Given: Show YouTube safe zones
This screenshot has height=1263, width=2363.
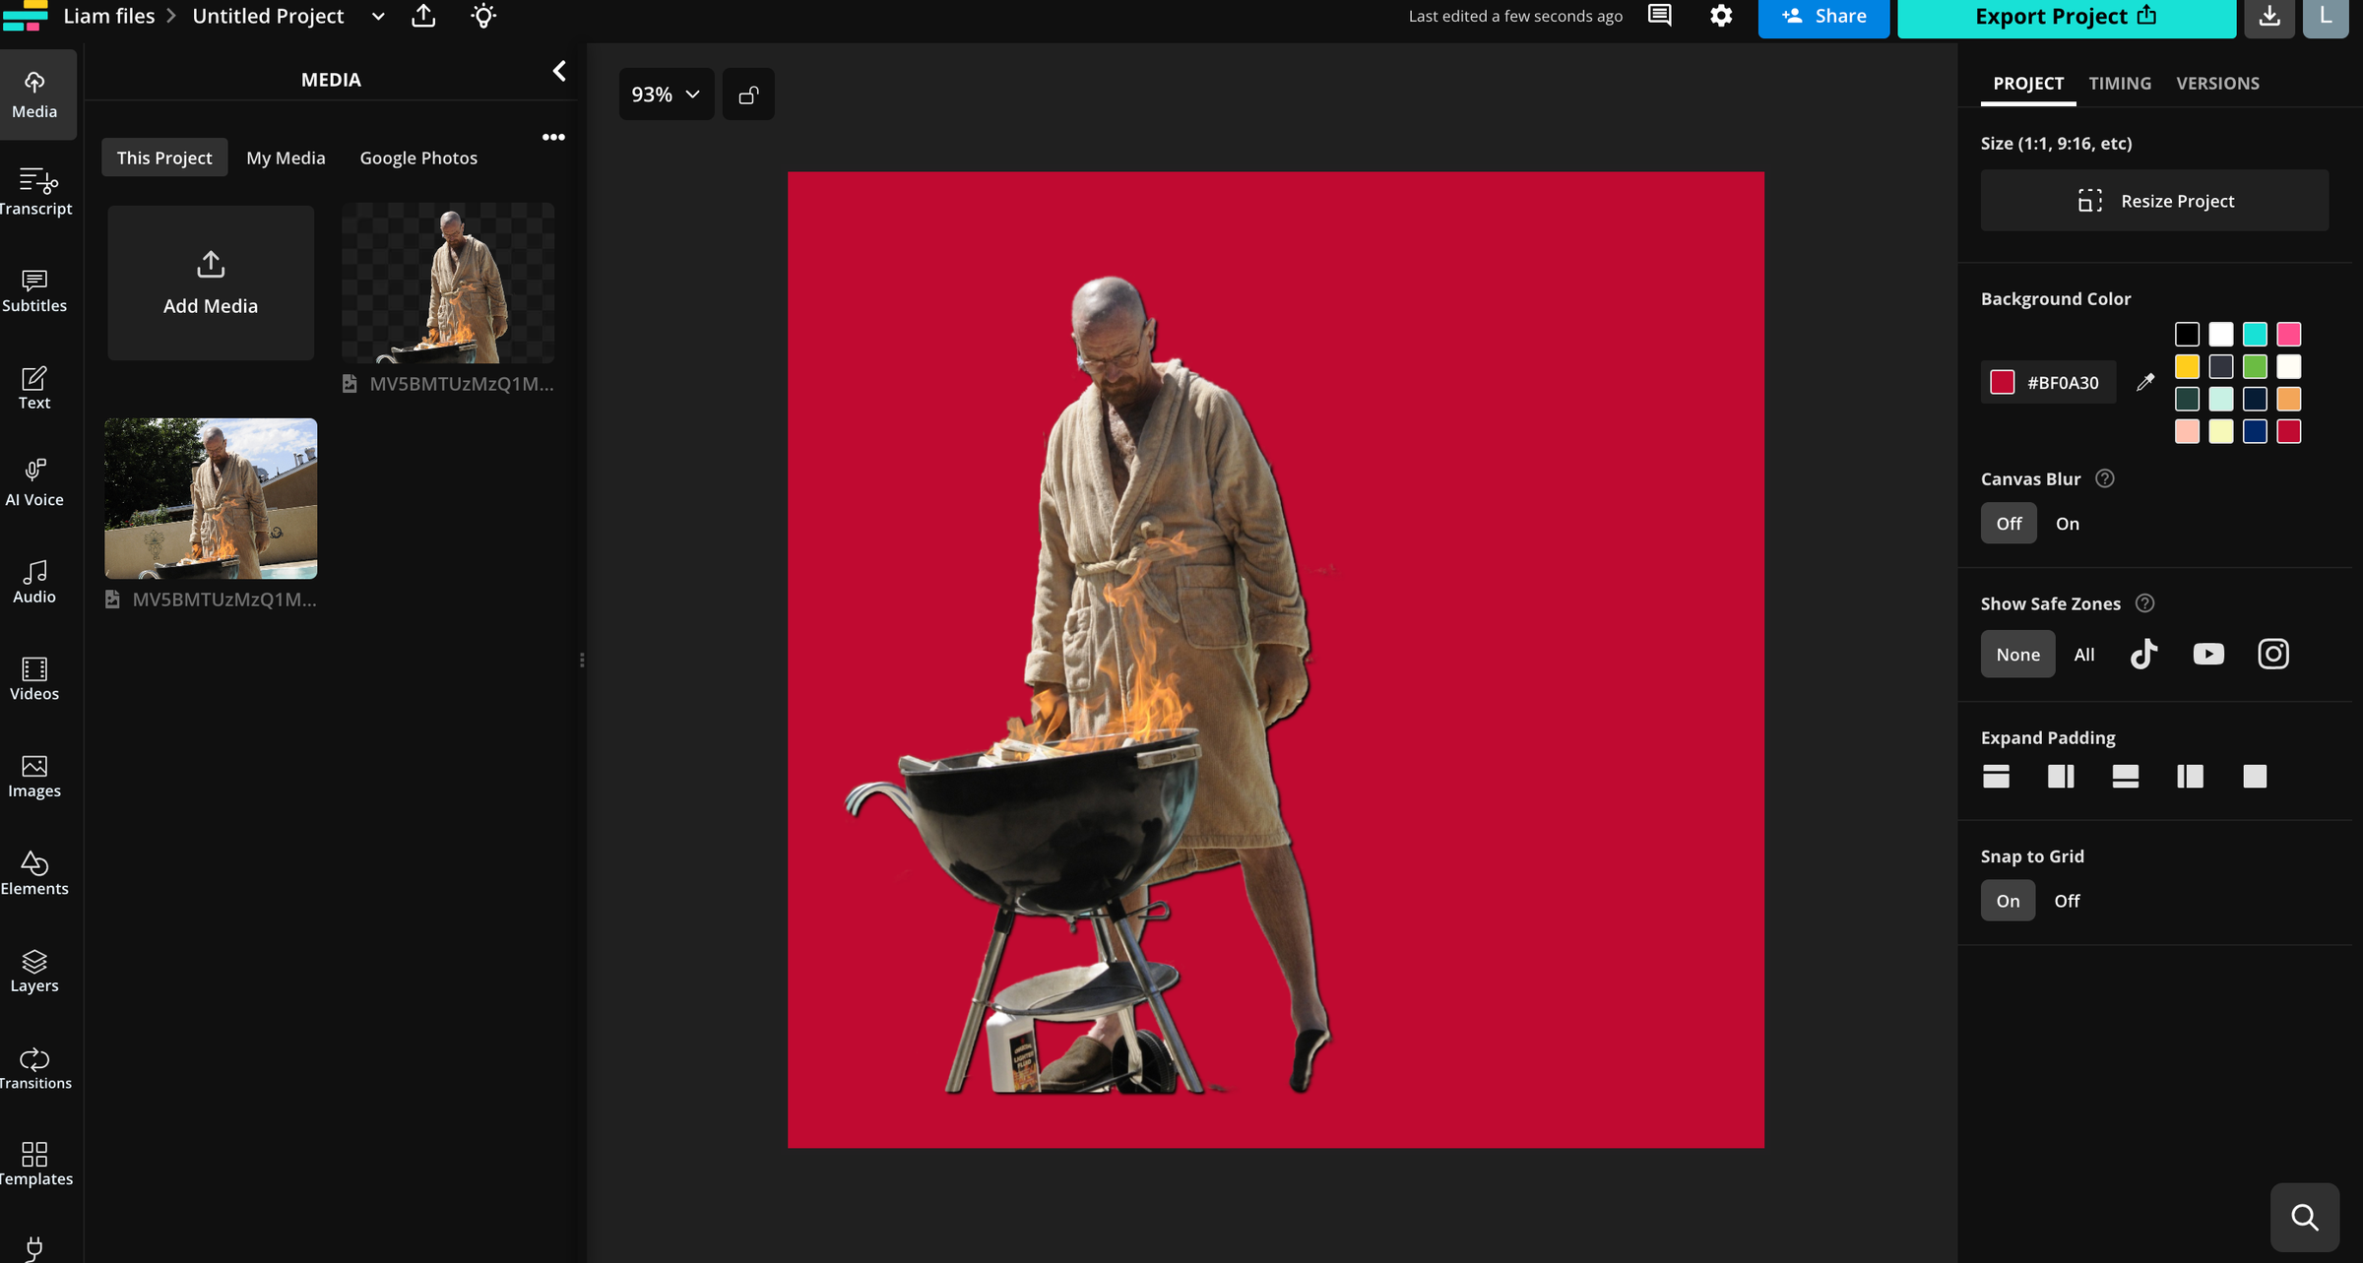Looking at the screenshot, I should (x=2208, y=654).
